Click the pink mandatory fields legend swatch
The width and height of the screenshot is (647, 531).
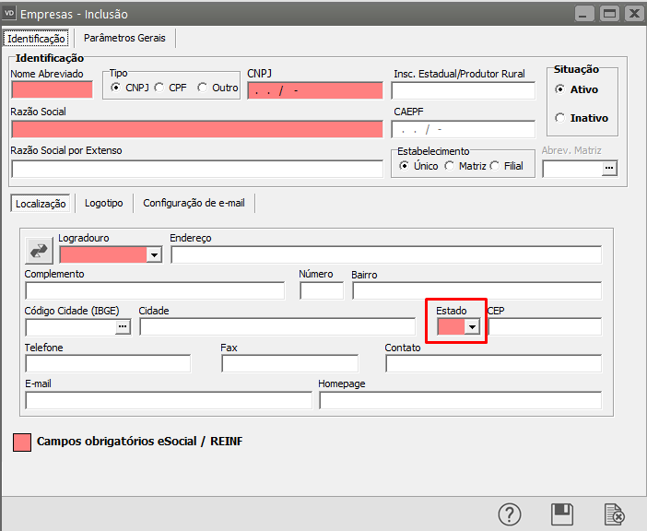tap(22, 442)
